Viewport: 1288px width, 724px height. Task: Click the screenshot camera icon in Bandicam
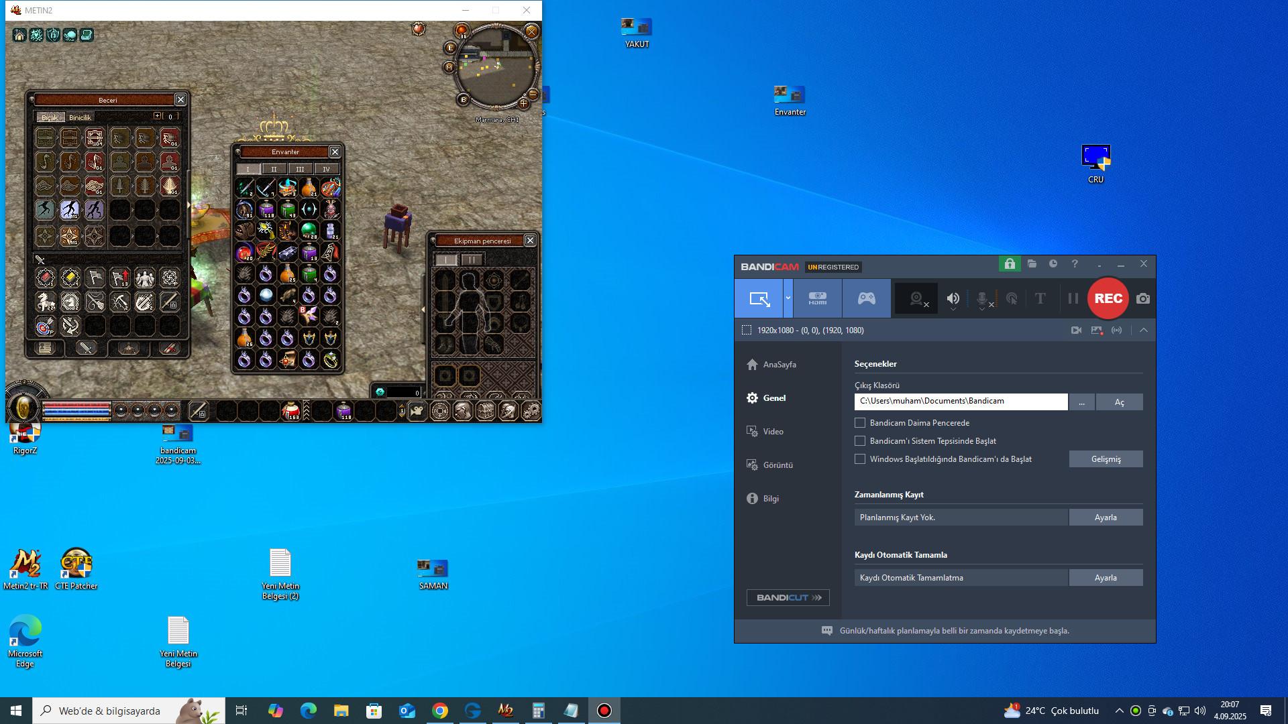(x=1143, y=298)
